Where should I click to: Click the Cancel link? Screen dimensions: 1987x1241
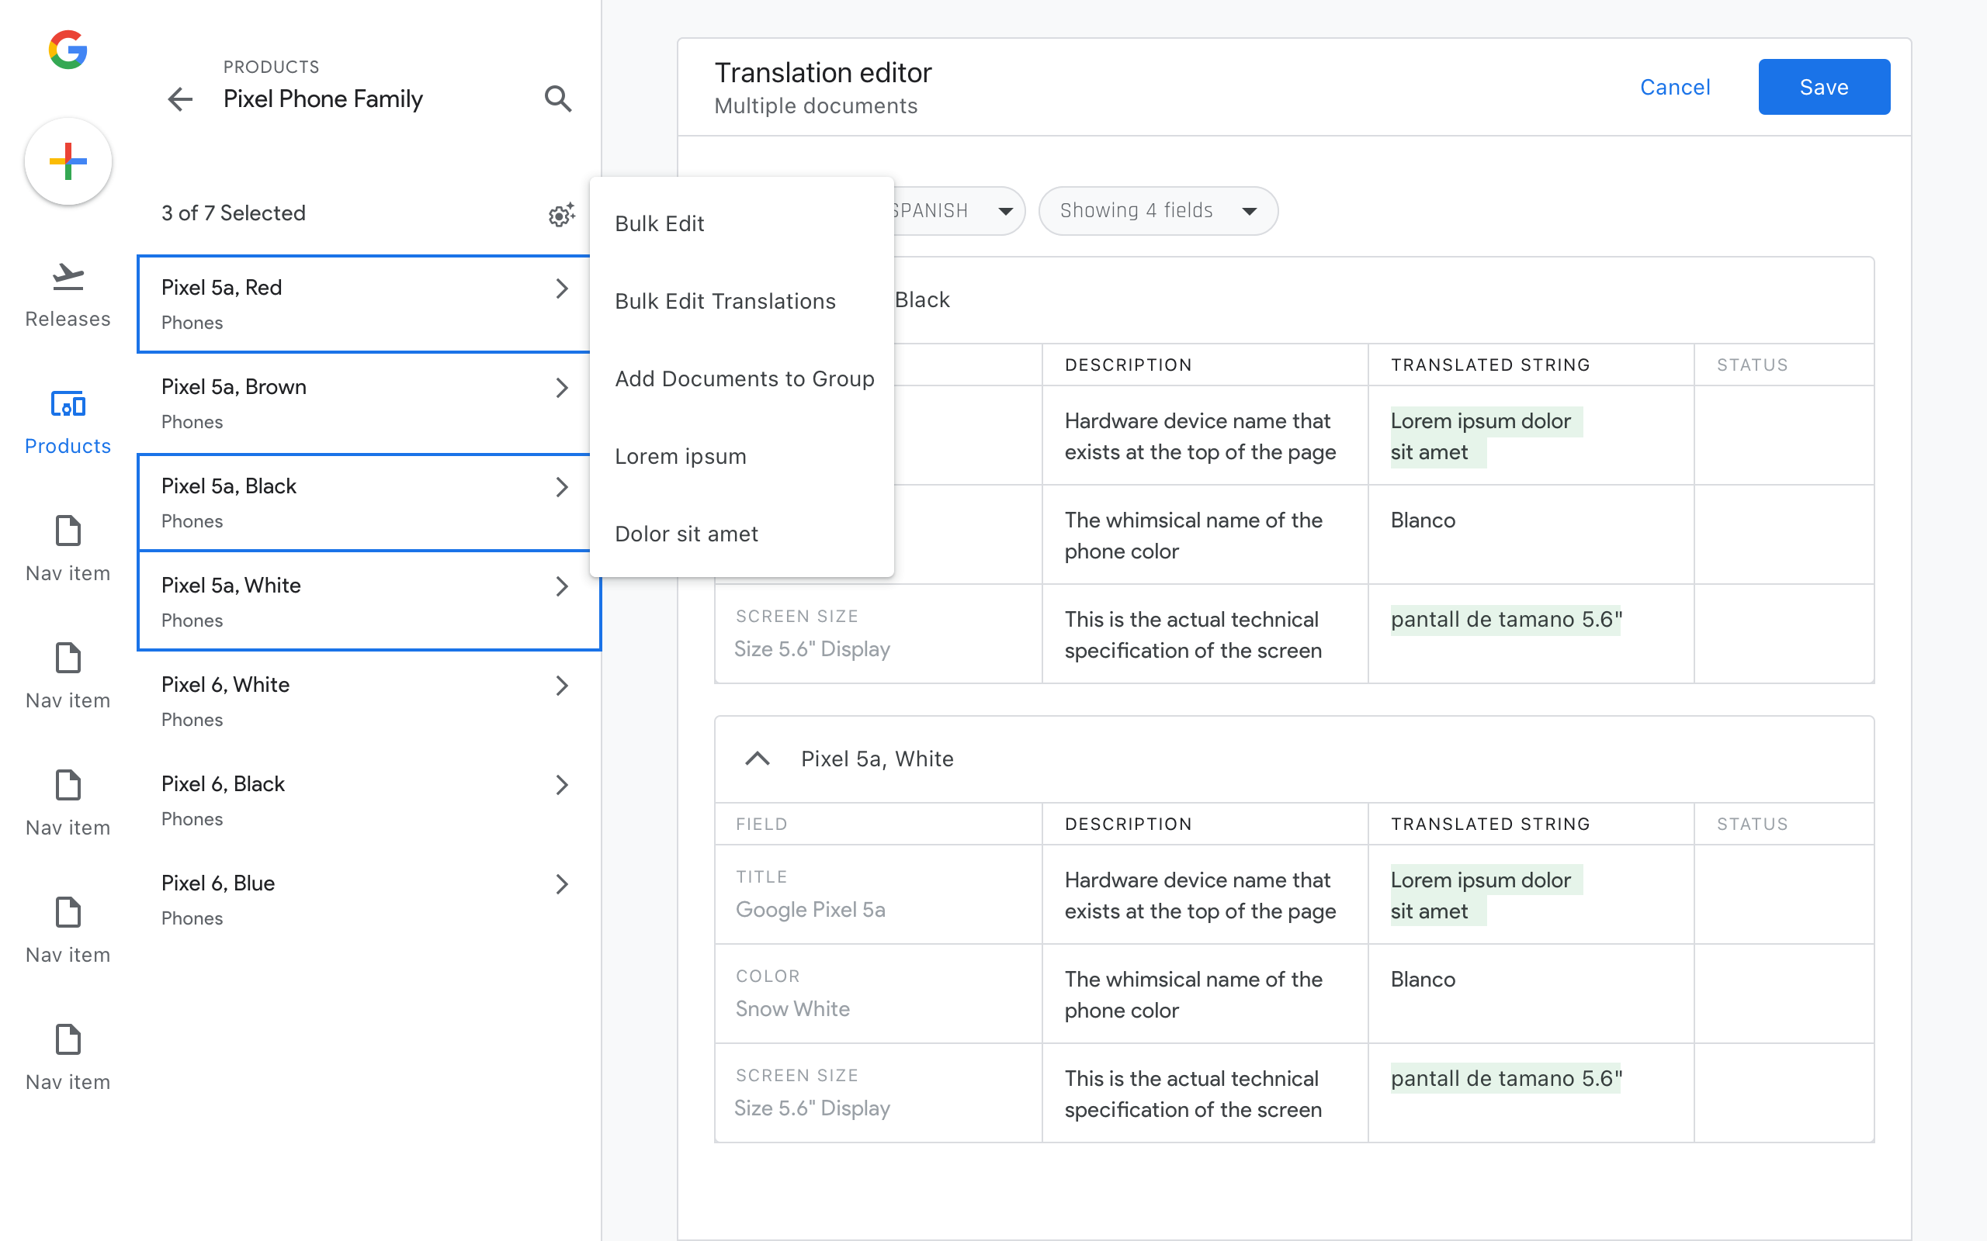coord(1675,87)
